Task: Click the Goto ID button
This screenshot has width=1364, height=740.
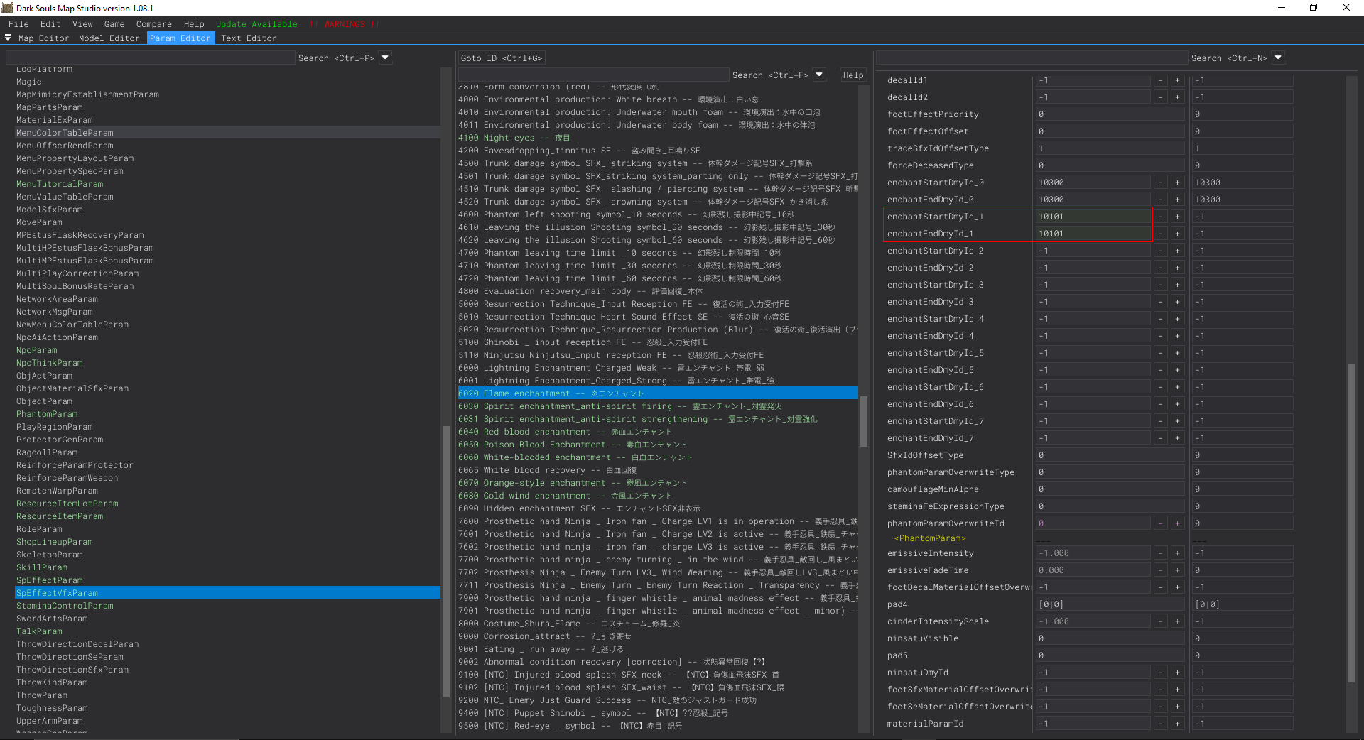Action: [x=501, y=58]
